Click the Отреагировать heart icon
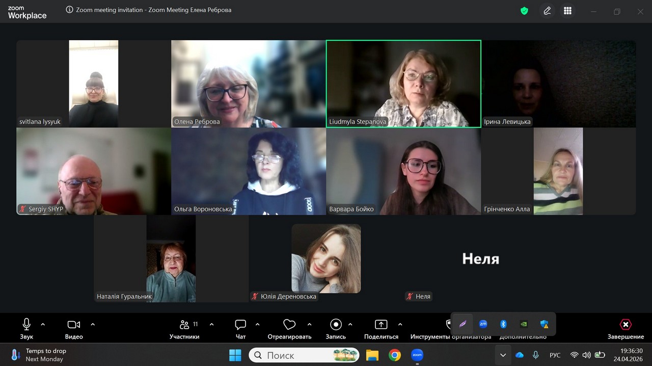652x366 pixels. (289, 328)
